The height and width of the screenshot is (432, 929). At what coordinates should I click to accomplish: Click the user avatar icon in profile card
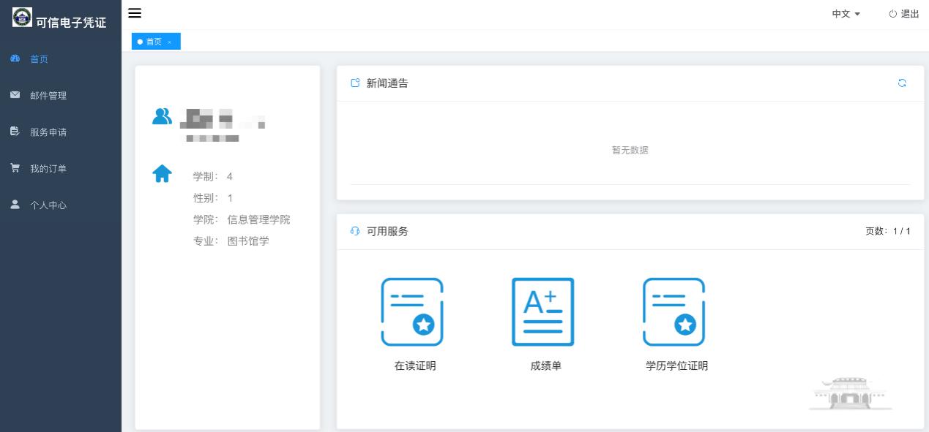tap(162, 116)
